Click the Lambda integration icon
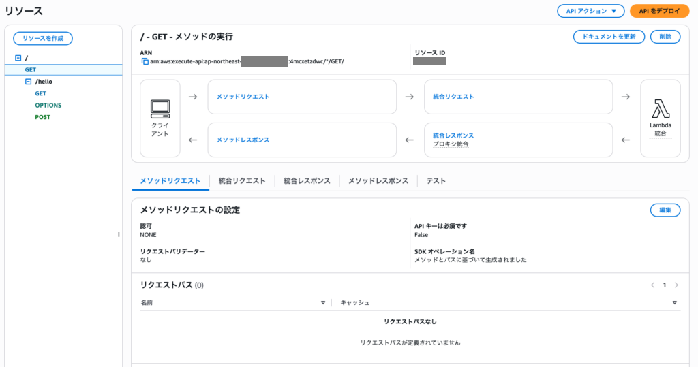 [660, 108]
